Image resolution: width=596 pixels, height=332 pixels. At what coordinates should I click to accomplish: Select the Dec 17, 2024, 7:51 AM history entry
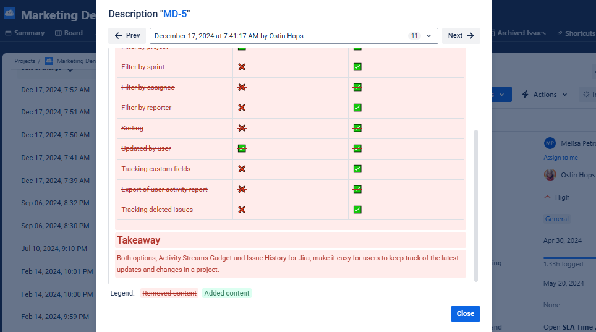(56, 112)
